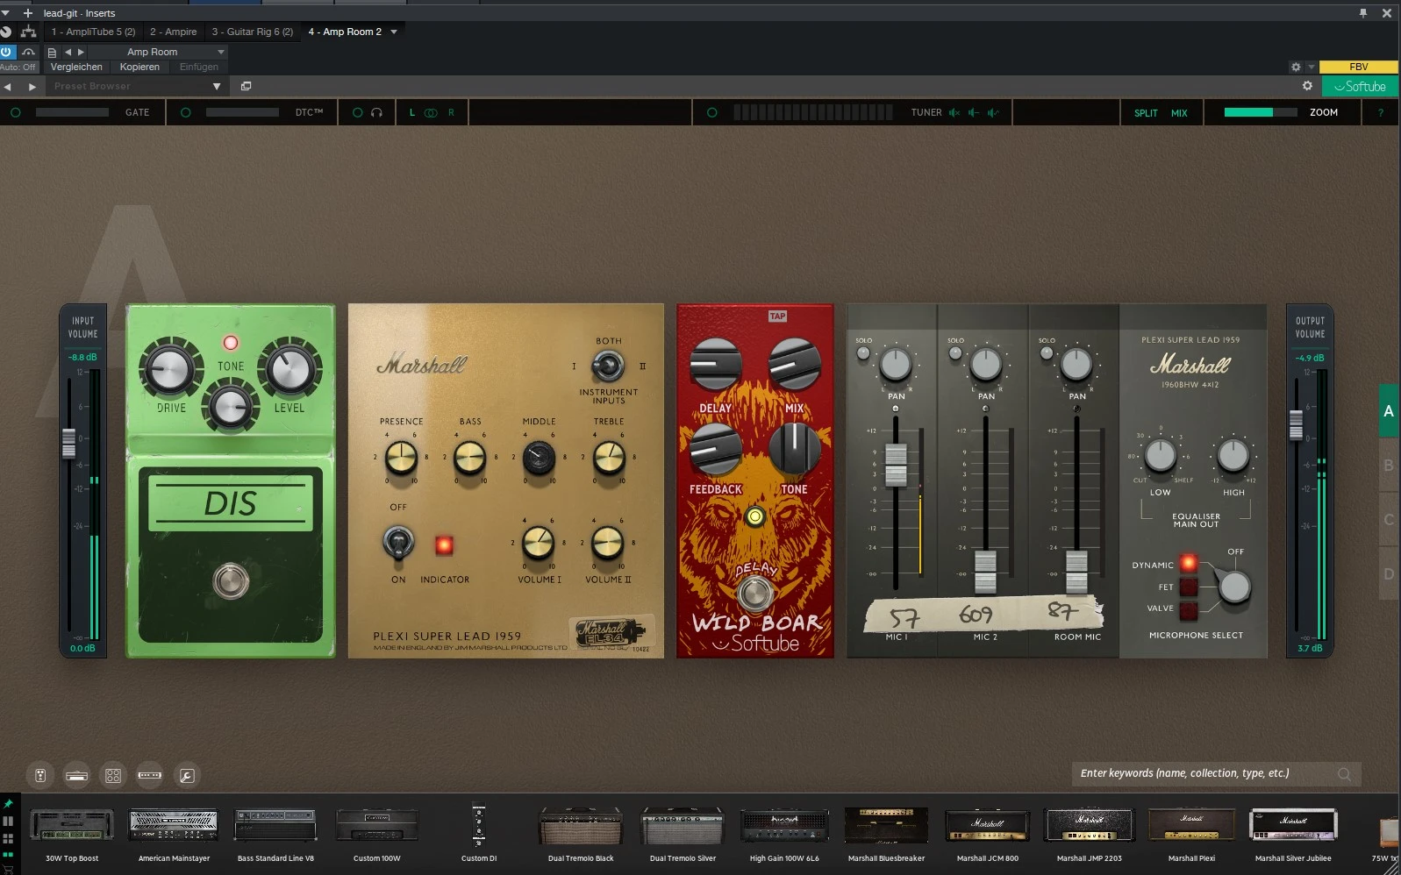
Task: Turn on the TUNER power toggle
Action: click(x=711, y=113)
